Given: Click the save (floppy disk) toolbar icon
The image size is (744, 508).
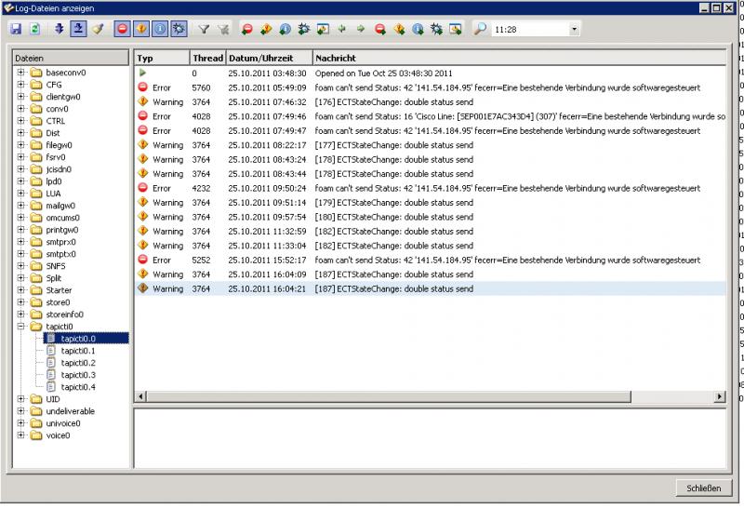Looking at the screenshot, I should pos(16,30).
